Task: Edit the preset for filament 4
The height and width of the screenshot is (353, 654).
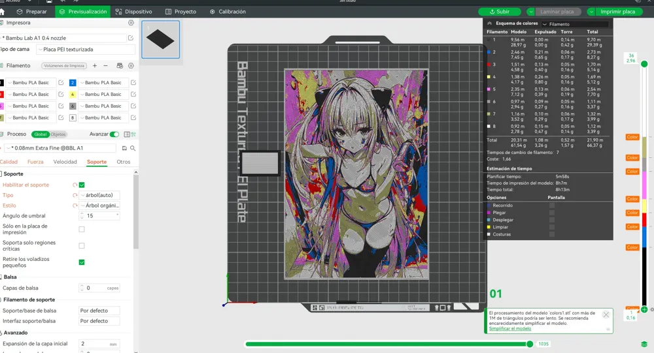Action: click(133, 95)
